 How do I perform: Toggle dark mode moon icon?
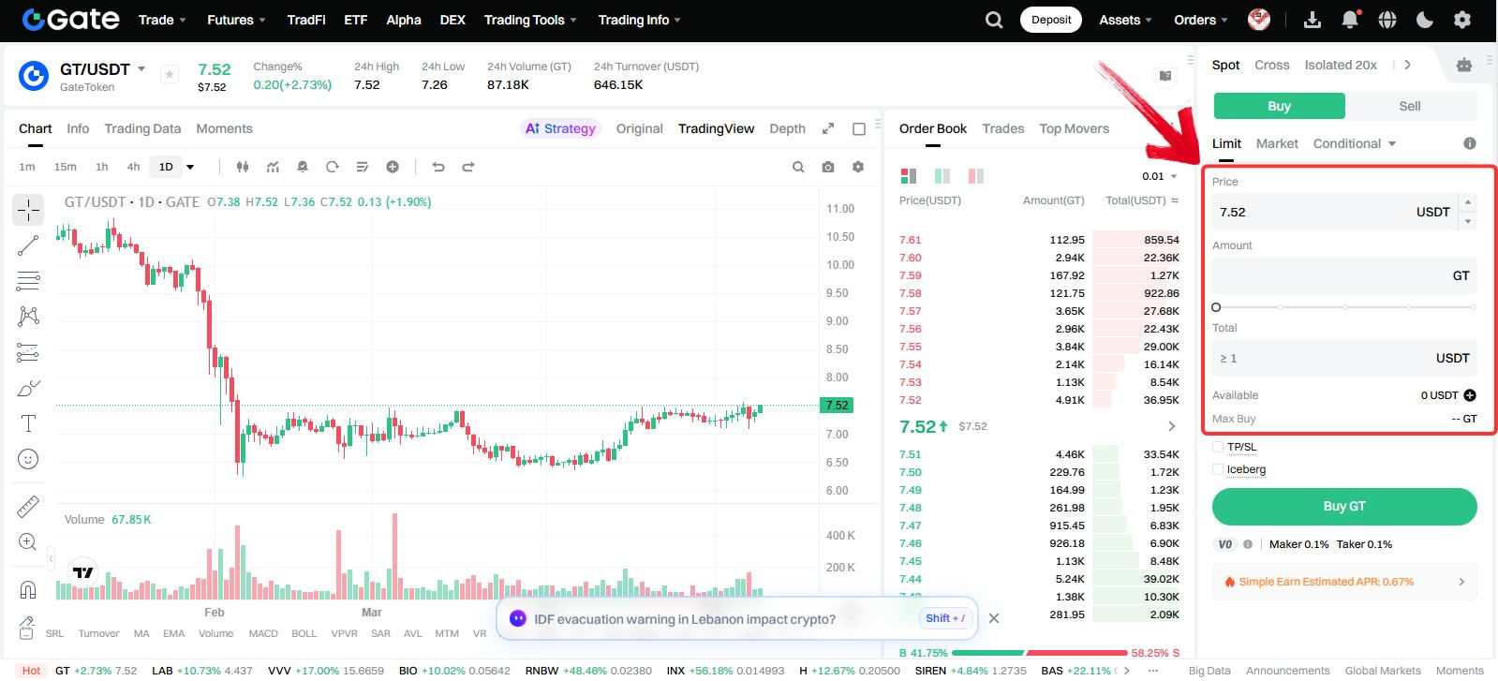(x=1425, y=20)
